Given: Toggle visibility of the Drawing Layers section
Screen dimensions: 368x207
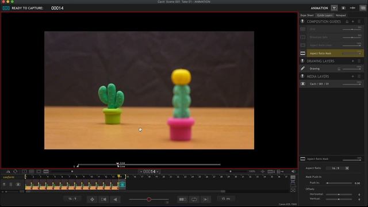Looking at the screenshot, I should point(302,61).
